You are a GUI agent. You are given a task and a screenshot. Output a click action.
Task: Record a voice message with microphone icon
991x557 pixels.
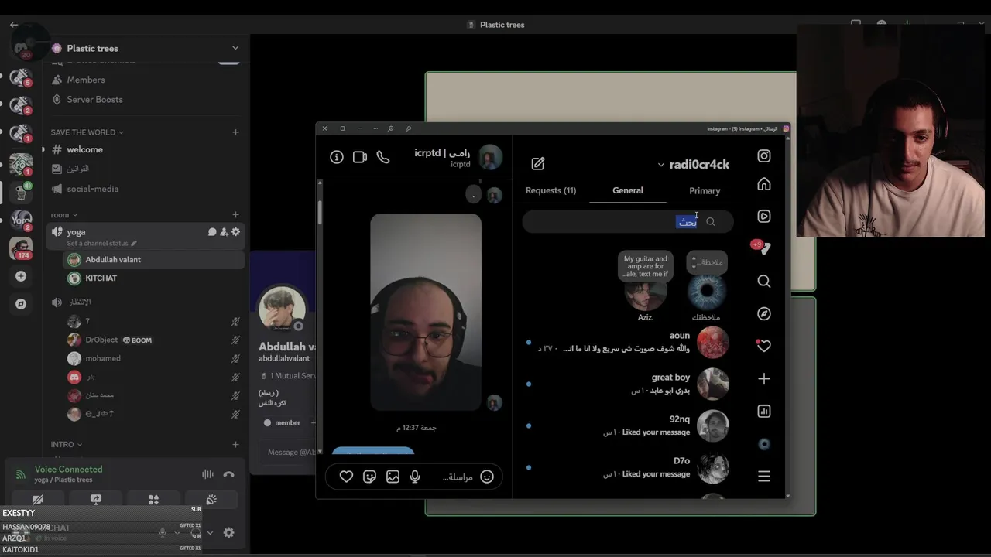(415, 477)
